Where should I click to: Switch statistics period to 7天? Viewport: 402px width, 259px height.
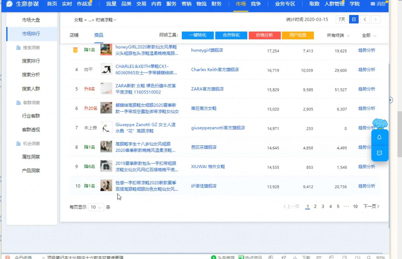click(x=342, y=19)
